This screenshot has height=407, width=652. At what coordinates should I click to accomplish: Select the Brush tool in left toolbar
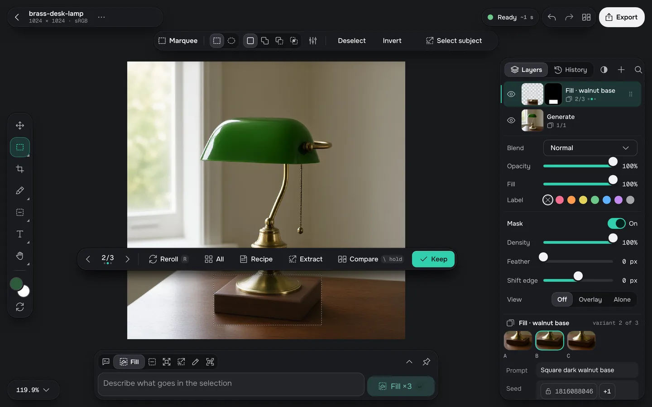20,190
